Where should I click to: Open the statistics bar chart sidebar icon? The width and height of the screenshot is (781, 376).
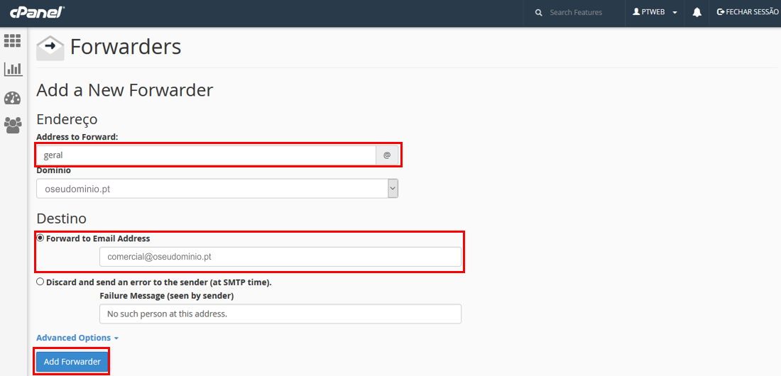point(13,70)
